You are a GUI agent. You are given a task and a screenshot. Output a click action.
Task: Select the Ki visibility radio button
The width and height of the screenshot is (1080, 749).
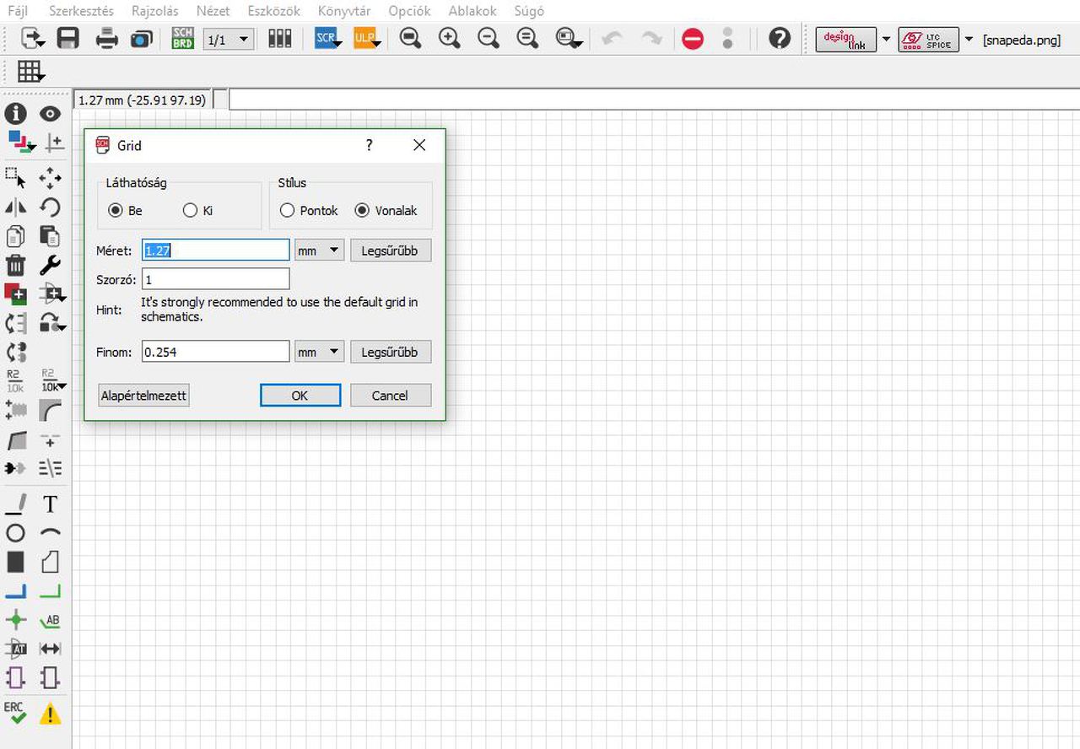[x=190, y=211]
